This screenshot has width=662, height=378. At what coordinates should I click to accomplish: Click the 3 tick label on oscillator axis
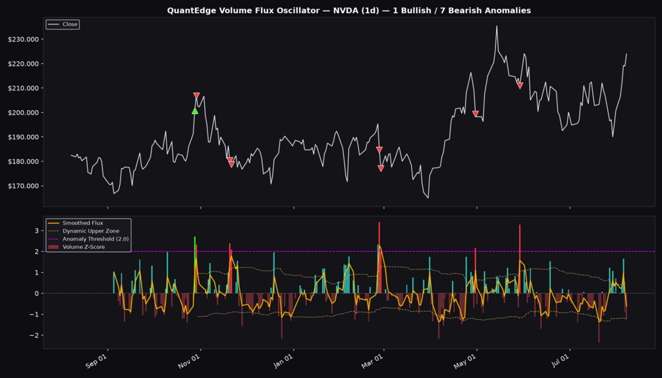(37, 230)
